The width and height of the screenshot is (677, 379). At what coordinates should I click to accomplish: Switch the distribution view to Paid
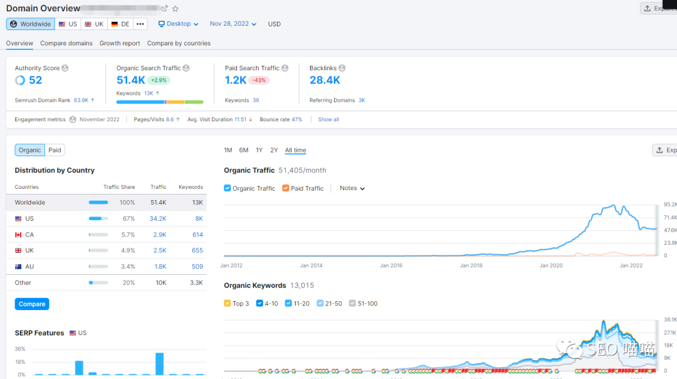(55, 150)
